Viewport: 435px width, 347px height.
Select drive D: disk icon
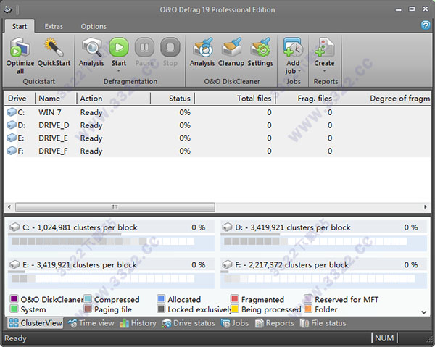[x=12, y=125]
